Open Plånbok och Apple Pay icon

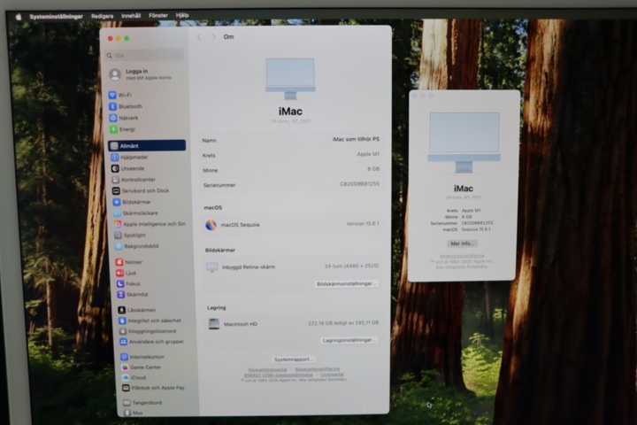pos(126,388)
